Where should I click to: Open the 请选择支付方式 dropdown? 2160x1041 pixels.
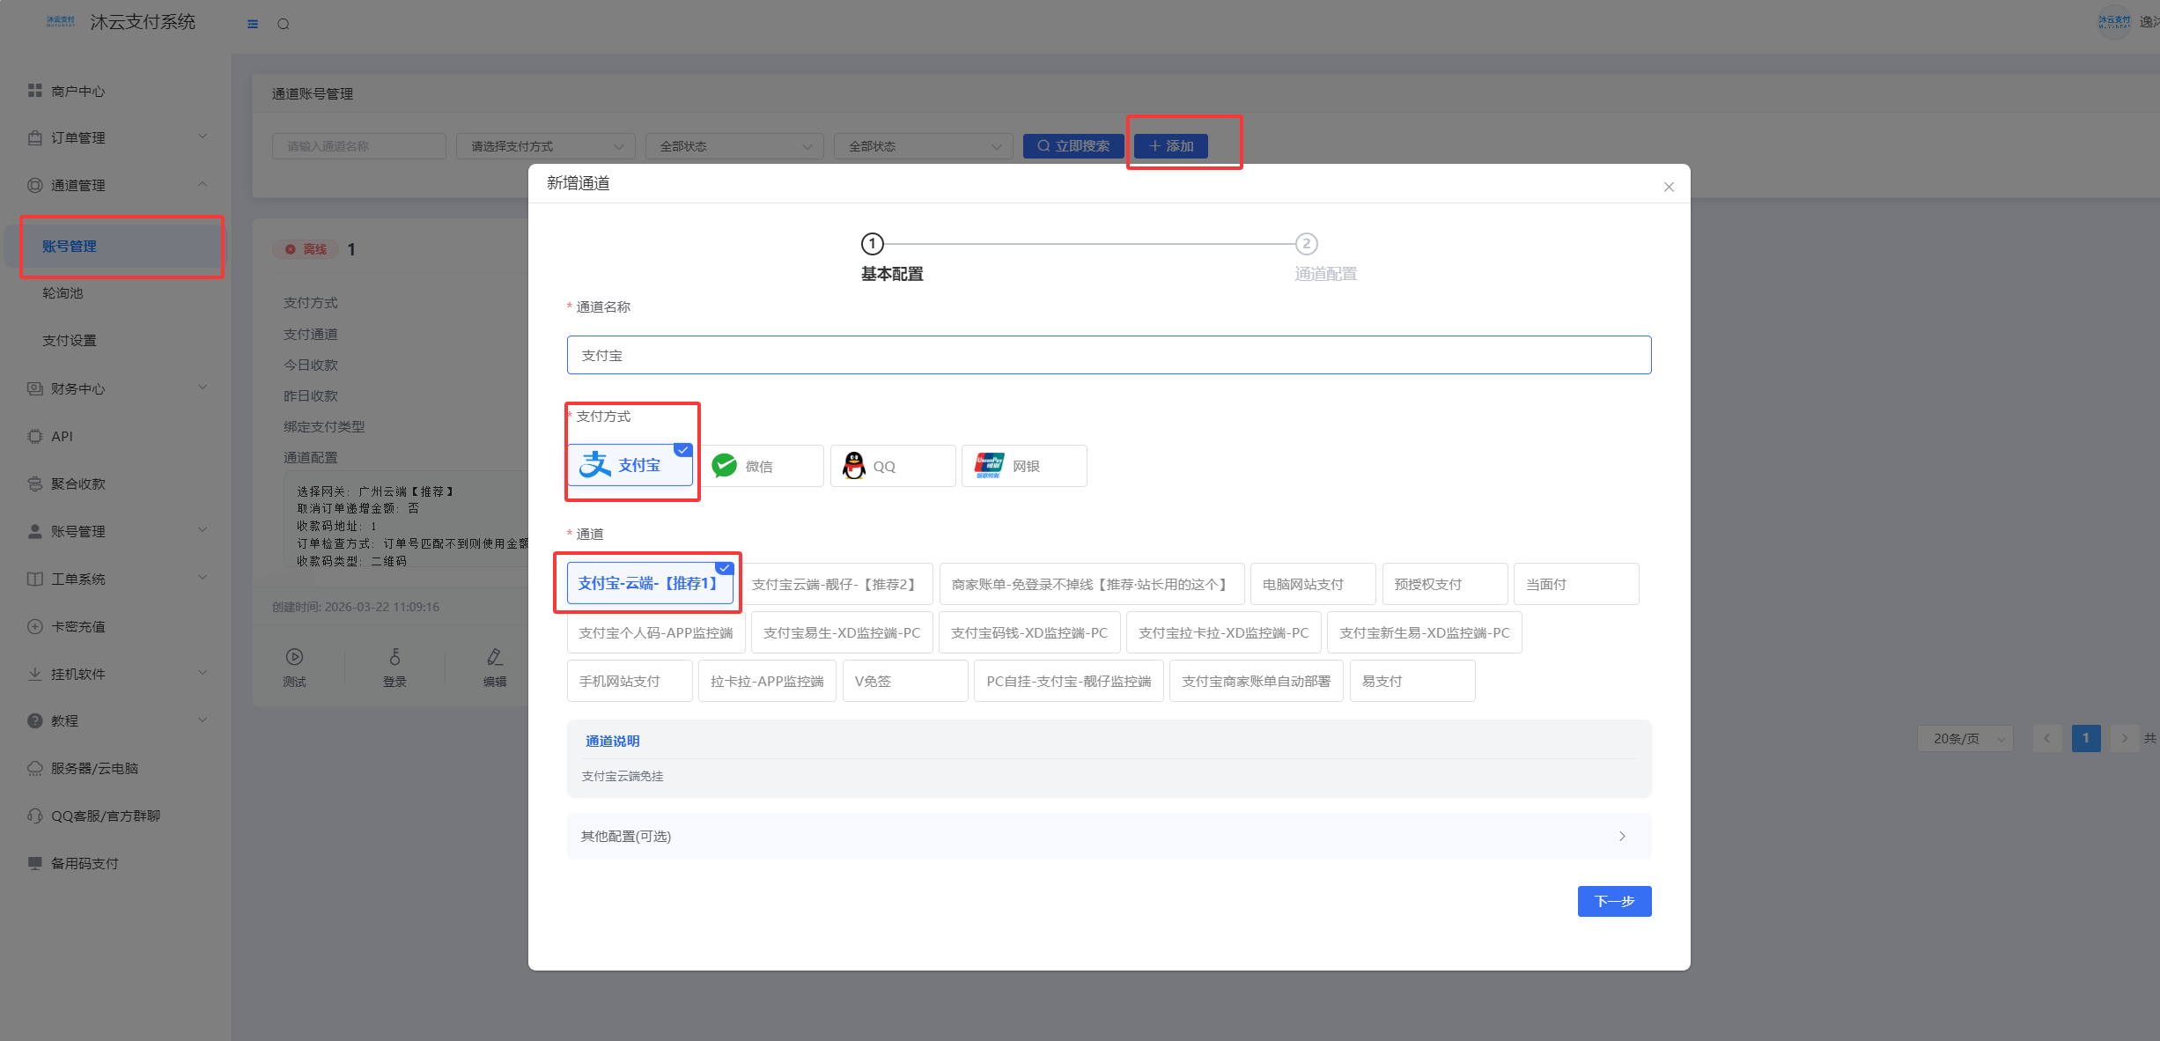coord(546,146)
